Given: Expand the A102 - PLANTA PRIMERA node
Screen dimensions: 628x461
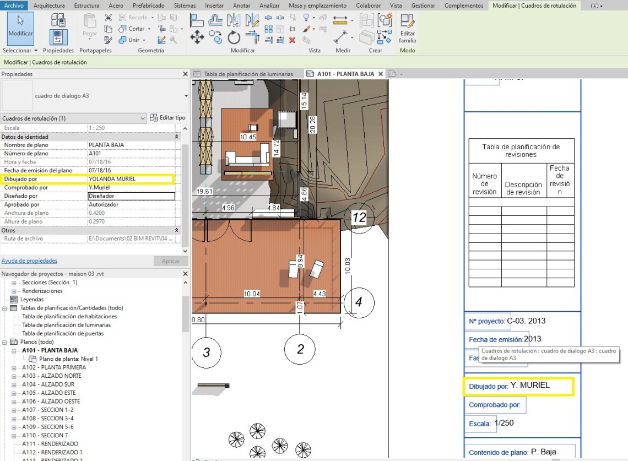Looking at the screenshot, I should pos(14,367).
